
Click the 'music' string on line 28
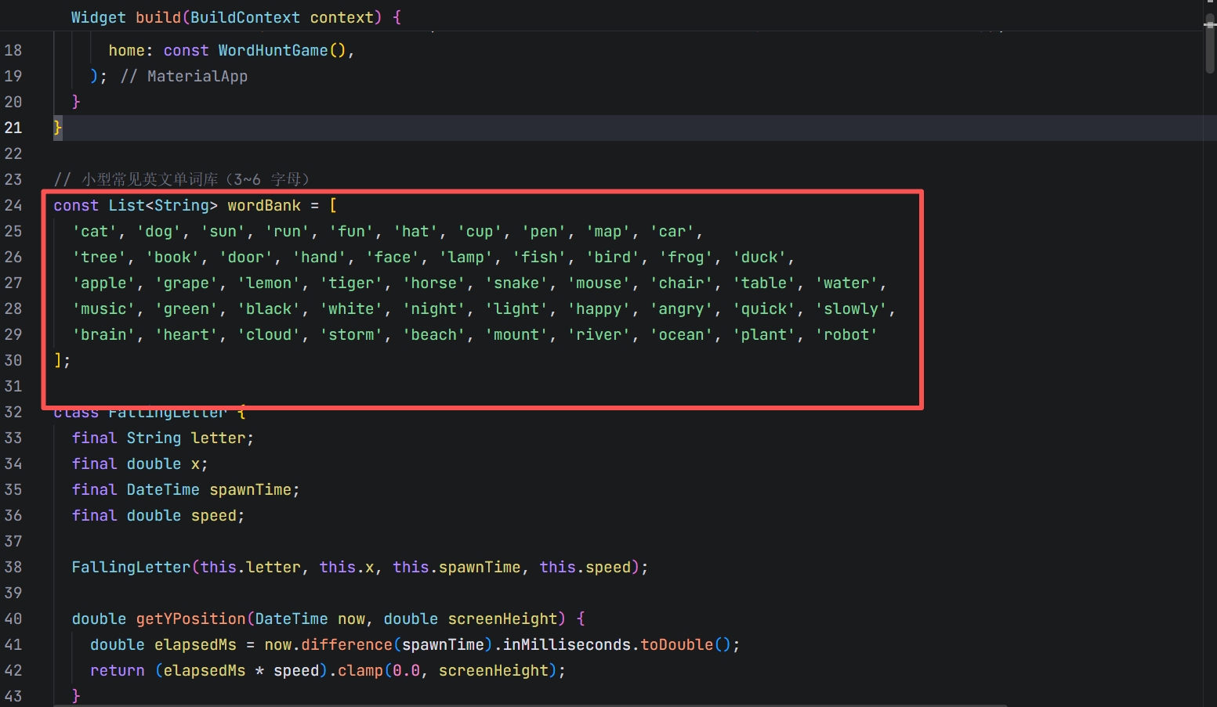(103, 308)
